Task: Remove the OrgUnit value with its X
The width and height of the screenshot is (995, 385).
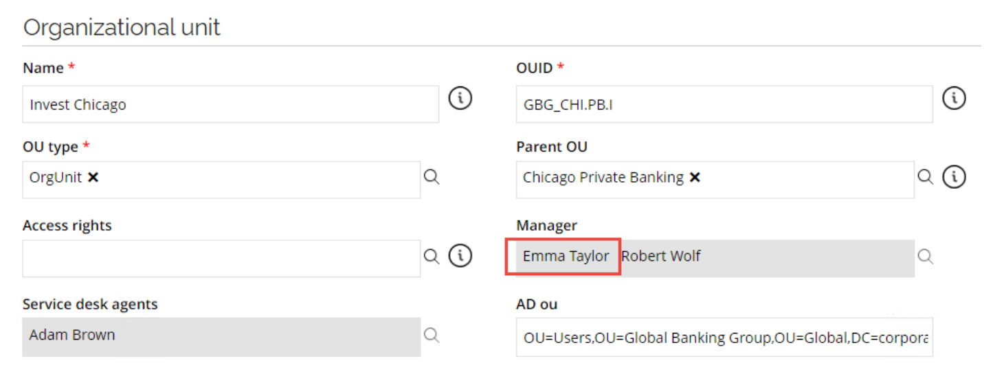Action: coord(93,177)
